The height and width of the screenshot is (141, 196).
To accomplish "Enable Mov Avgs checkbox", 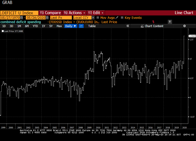I will (x=98, y=18).
